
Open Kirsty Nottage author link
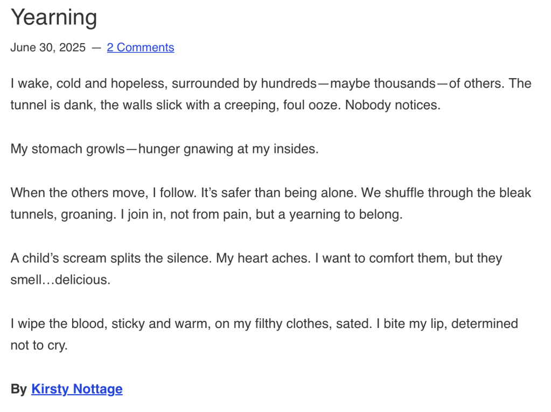pos(76,389)
